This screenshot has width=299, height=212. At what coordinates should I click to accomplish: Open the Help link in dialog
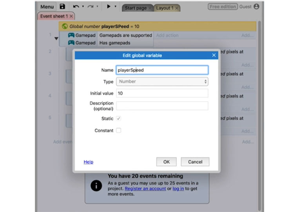(x=89, y=162)
